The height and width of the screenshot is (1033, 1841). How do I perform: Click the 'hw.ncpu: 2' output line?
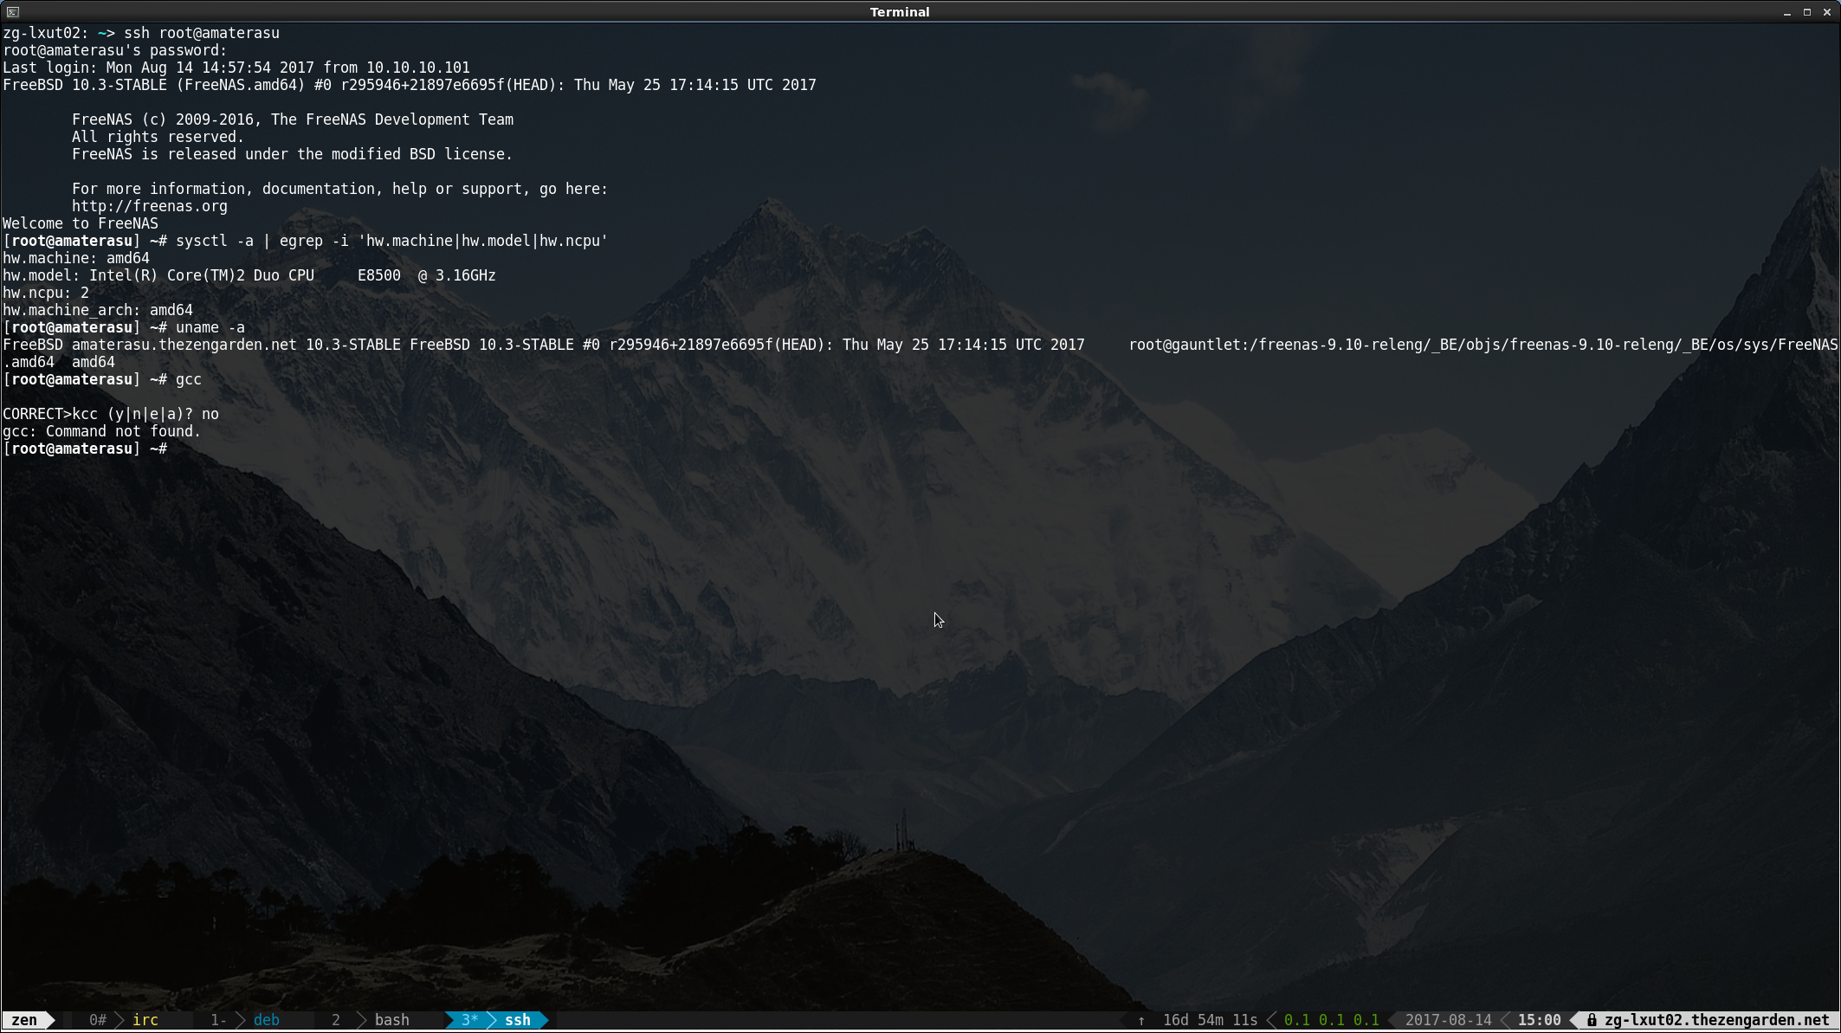pos(46,293)
